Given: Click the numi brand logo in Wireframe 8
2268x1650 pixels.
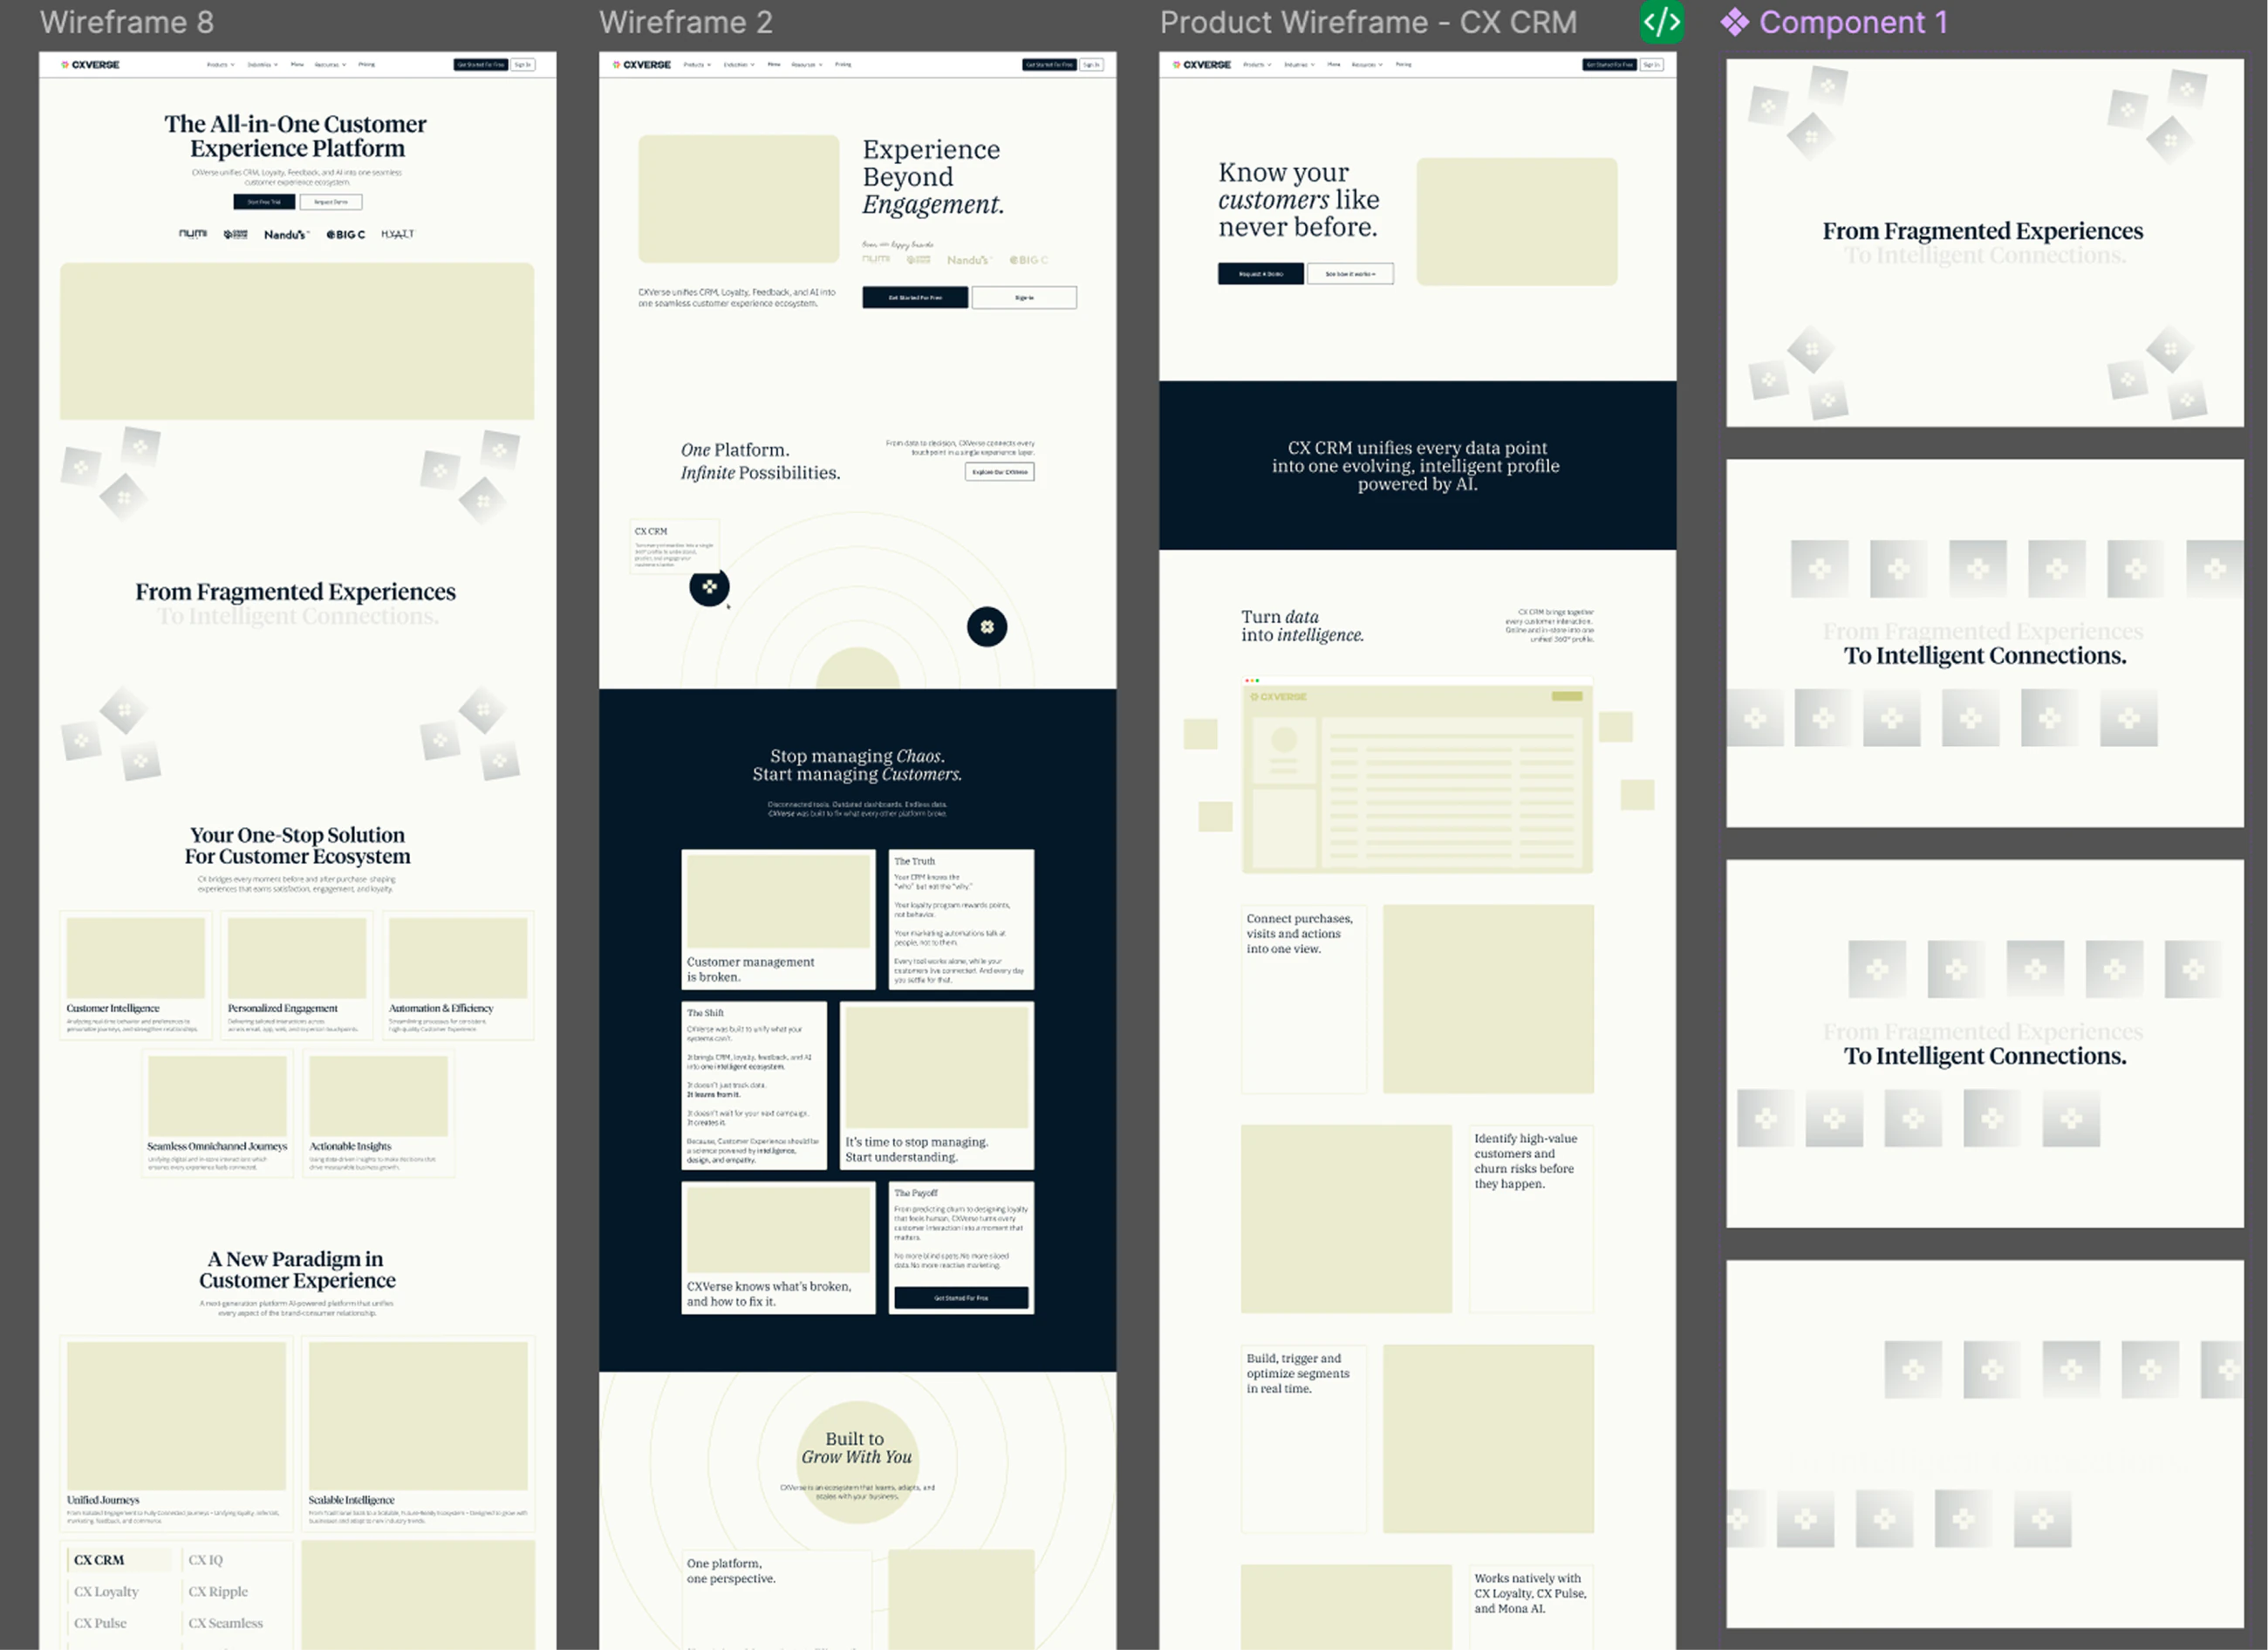Looking at the screenshot, I should pos(193,234).
